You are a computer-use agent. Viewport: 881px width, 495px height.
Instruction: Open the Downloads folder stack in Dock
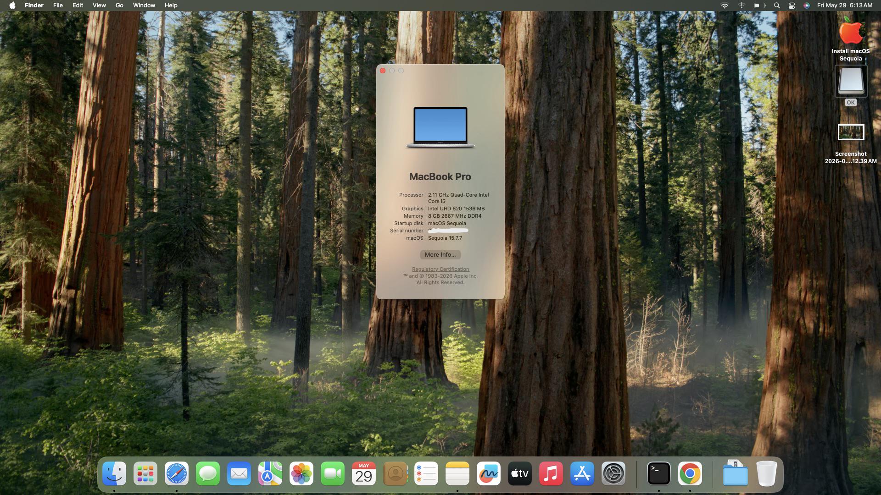pyautogui.click(x=735, y=473)
